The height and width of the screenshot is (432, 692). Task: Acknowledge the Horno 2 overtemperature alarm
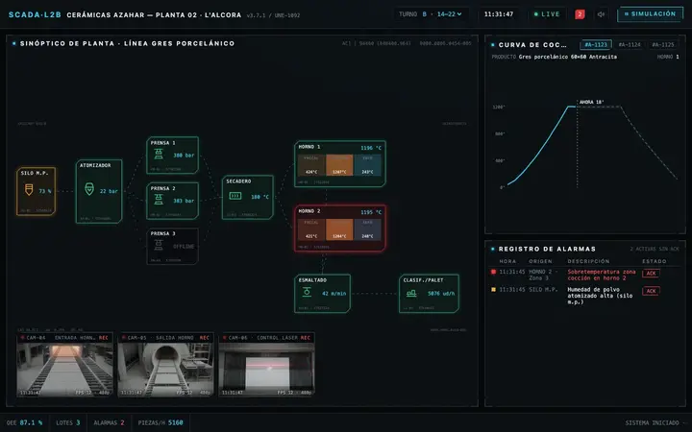[651, 274]
